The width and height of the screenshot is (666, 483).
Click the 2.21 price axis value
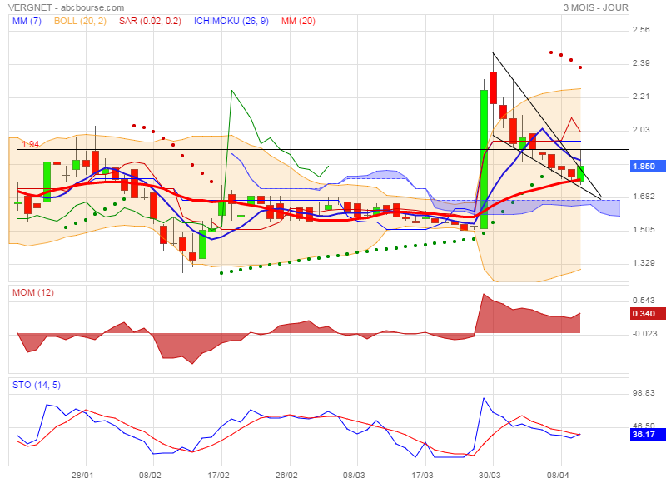click(x=641, y=97)
